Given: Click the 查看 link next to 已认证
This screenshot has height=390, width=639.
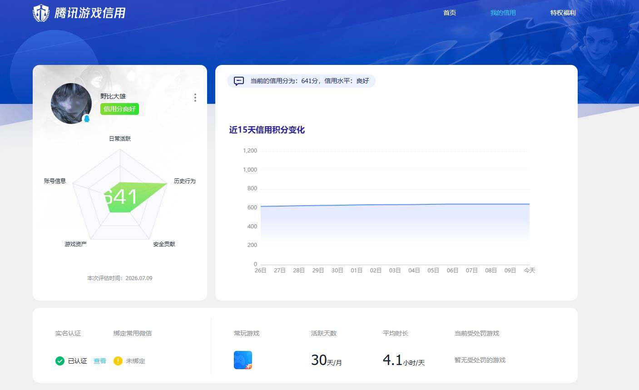Looking at the screenshot, I should [100, 361].
